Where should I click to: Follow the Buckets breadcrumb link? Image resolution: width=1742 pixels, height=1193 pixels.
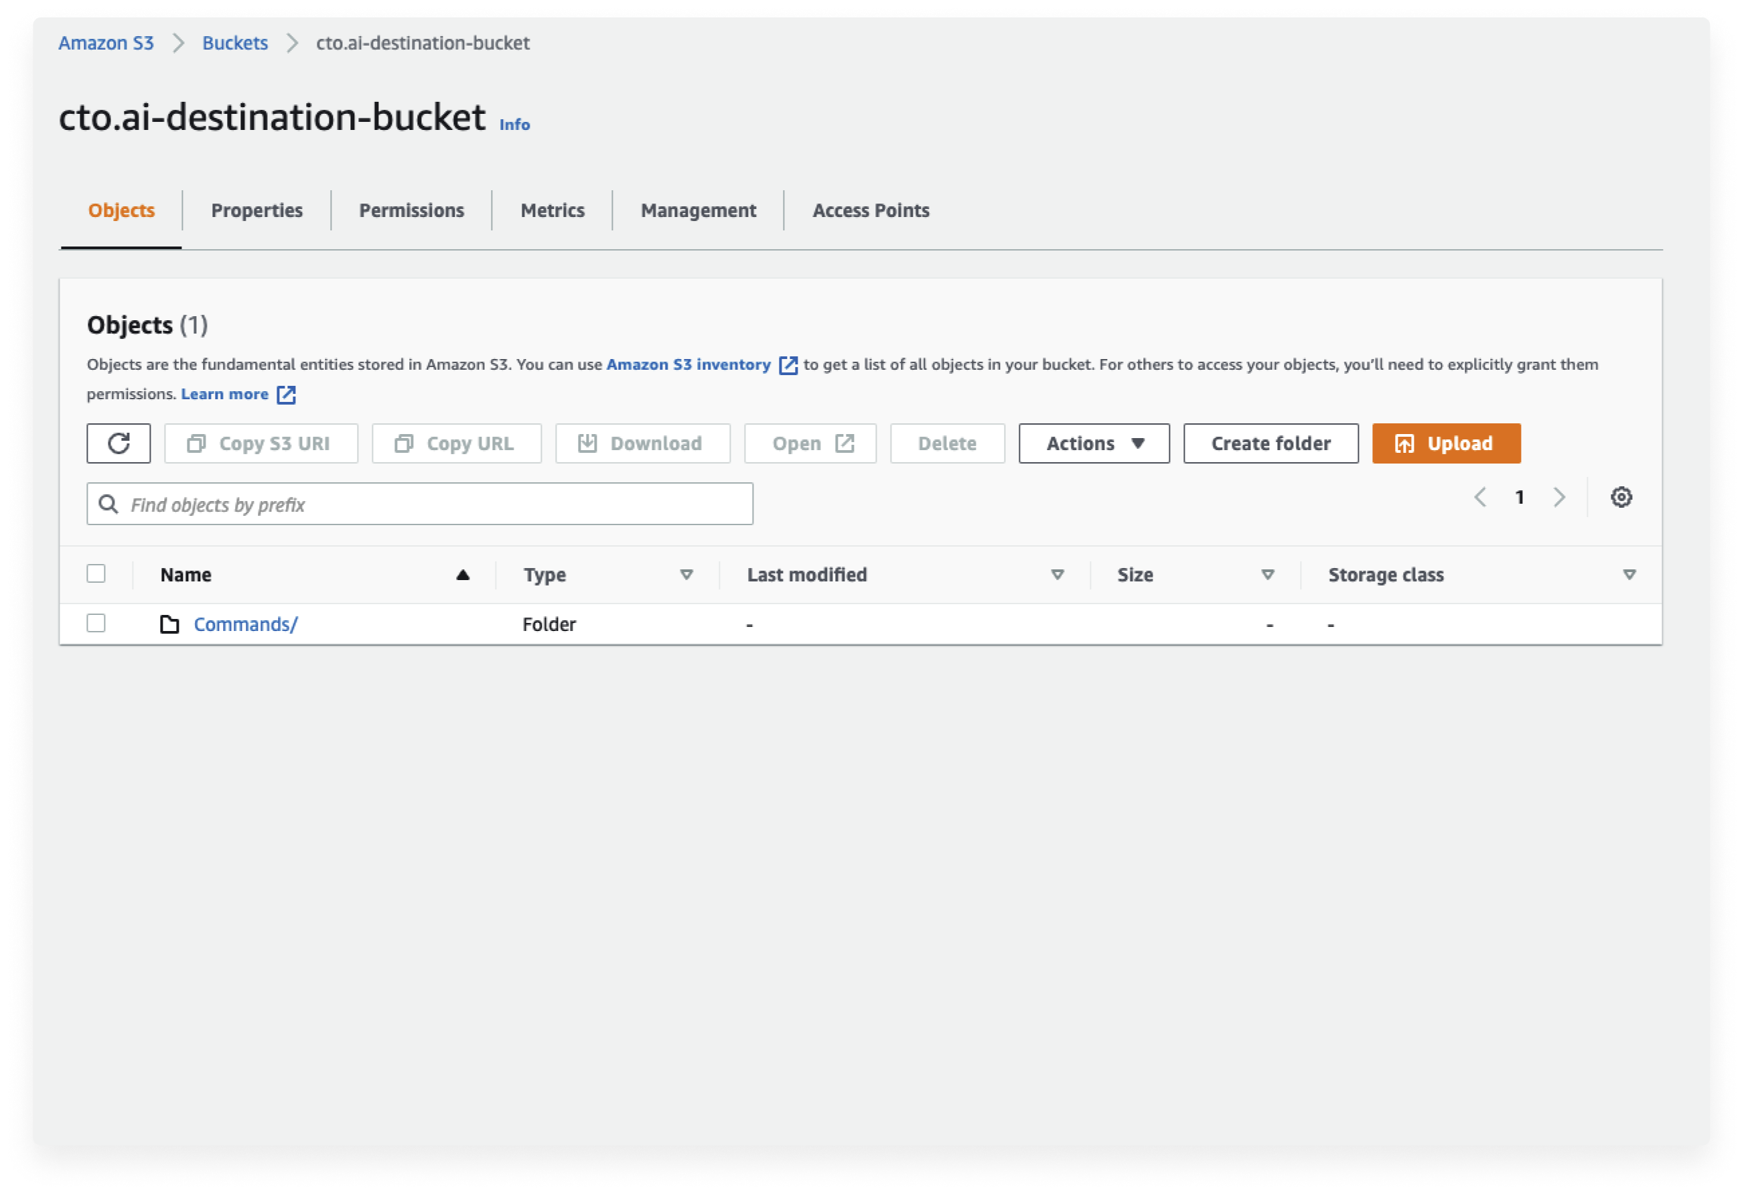[235, 44]
